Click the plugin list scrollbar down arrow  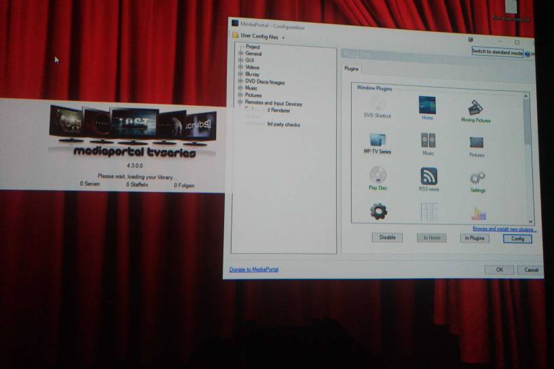coord(530,221)
